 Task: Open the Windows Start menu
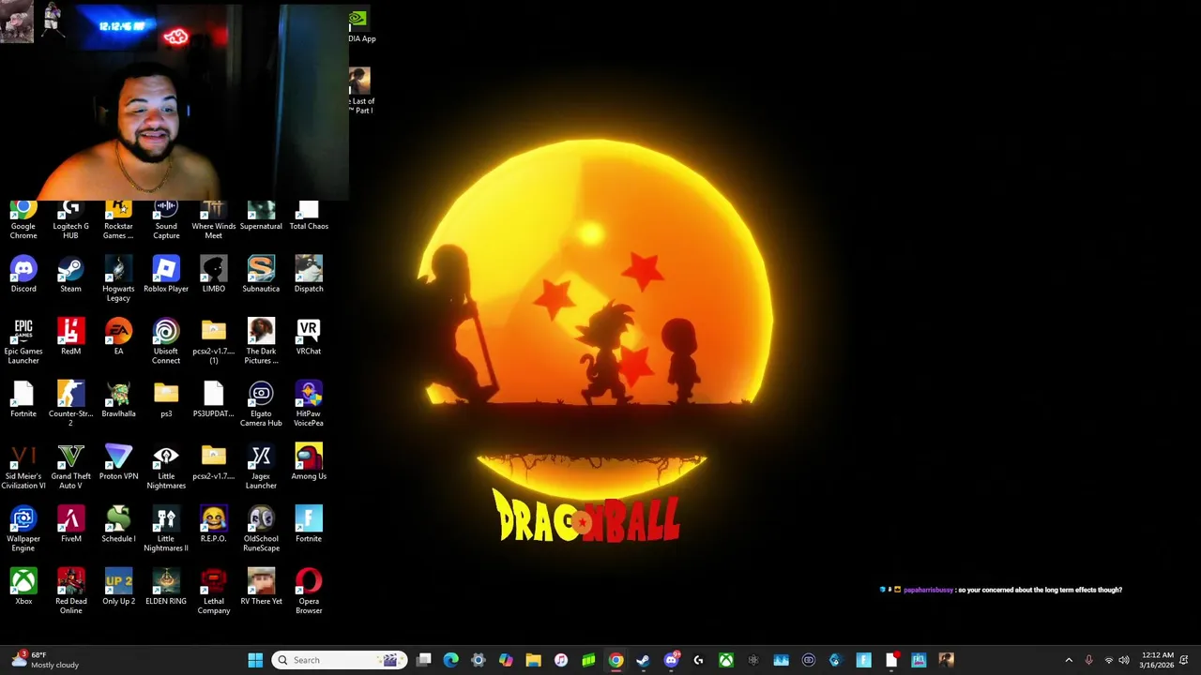click(x=255, y=660)
